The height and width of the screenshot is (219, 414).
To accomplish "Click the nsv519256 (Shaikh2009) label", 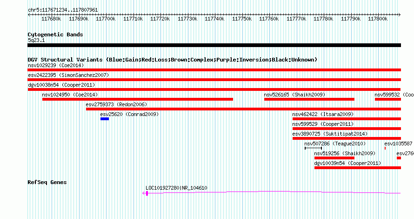I will (345, 153).
